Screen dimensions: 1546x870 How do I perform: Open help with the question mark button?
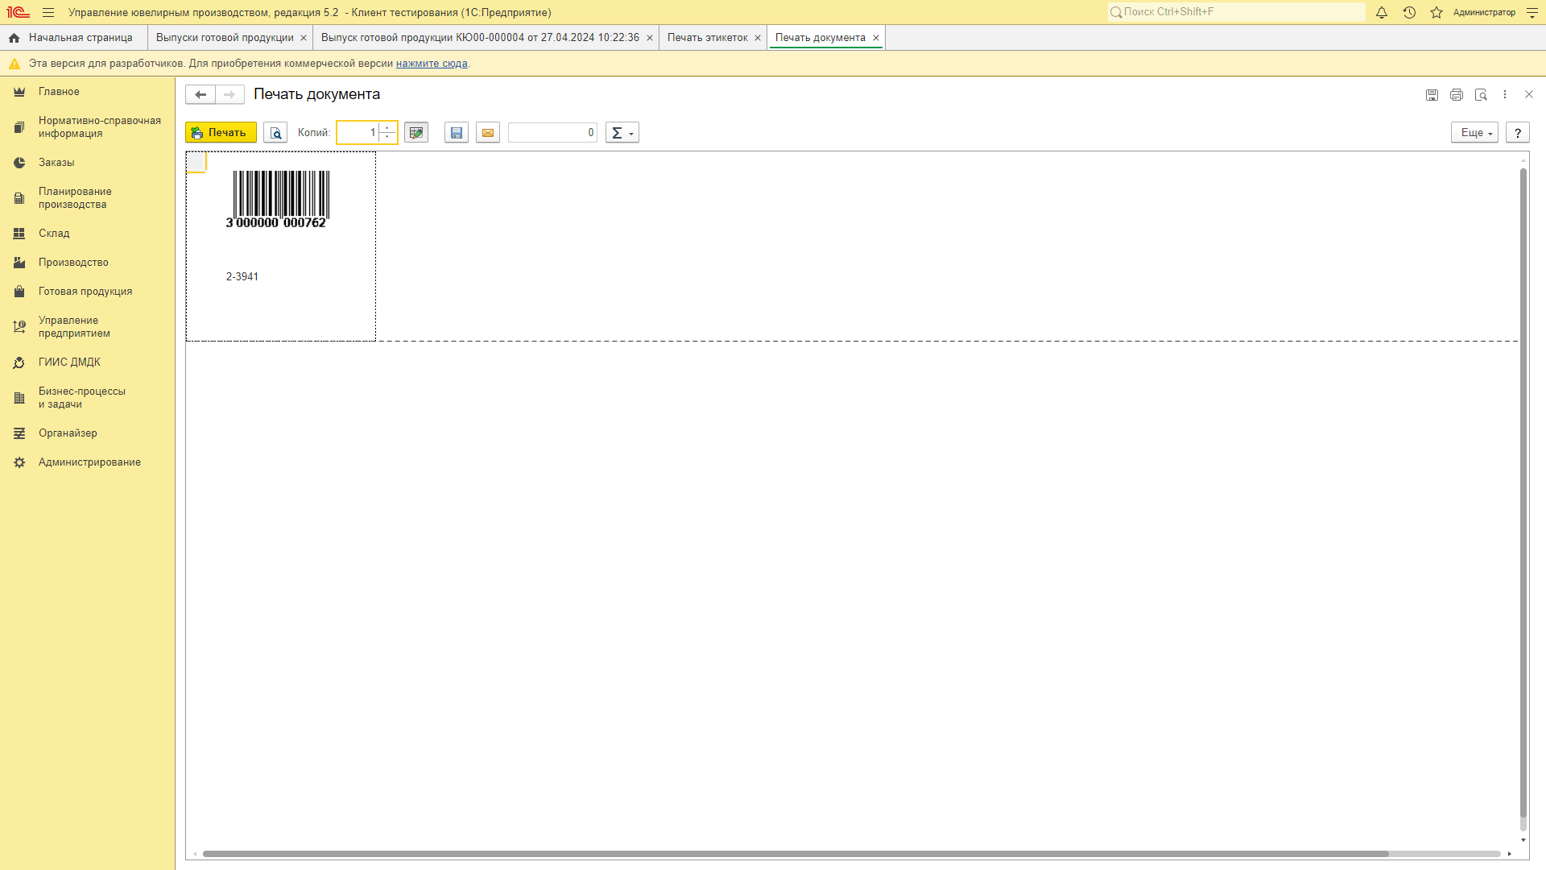(1518, 133)
